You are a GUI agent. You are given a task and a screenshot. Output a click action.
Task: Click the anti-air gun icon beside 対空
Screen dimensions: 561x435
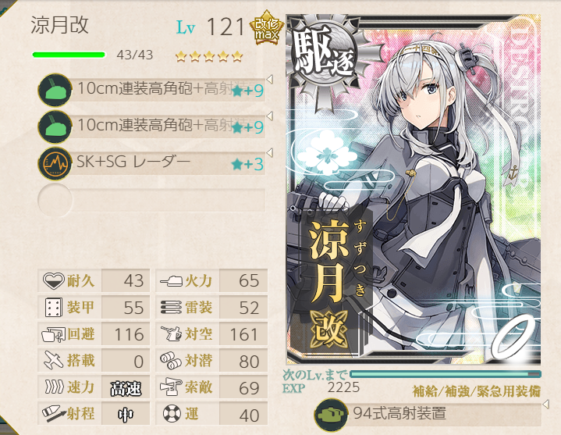click(172, 333)
